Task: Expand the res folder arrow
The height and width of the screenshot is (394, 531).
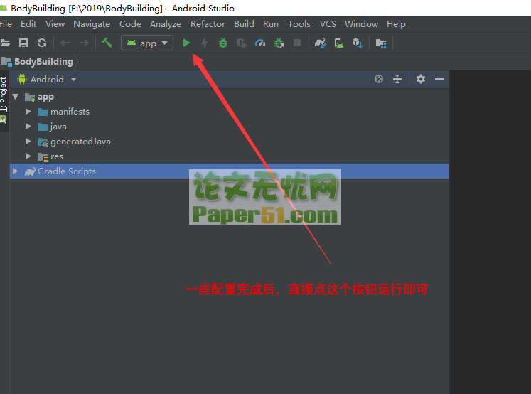Action: [28, 156]
